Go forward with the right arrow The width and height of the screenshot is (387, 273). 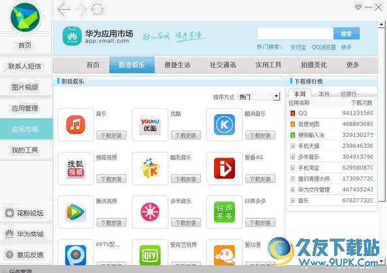[80, 9]
